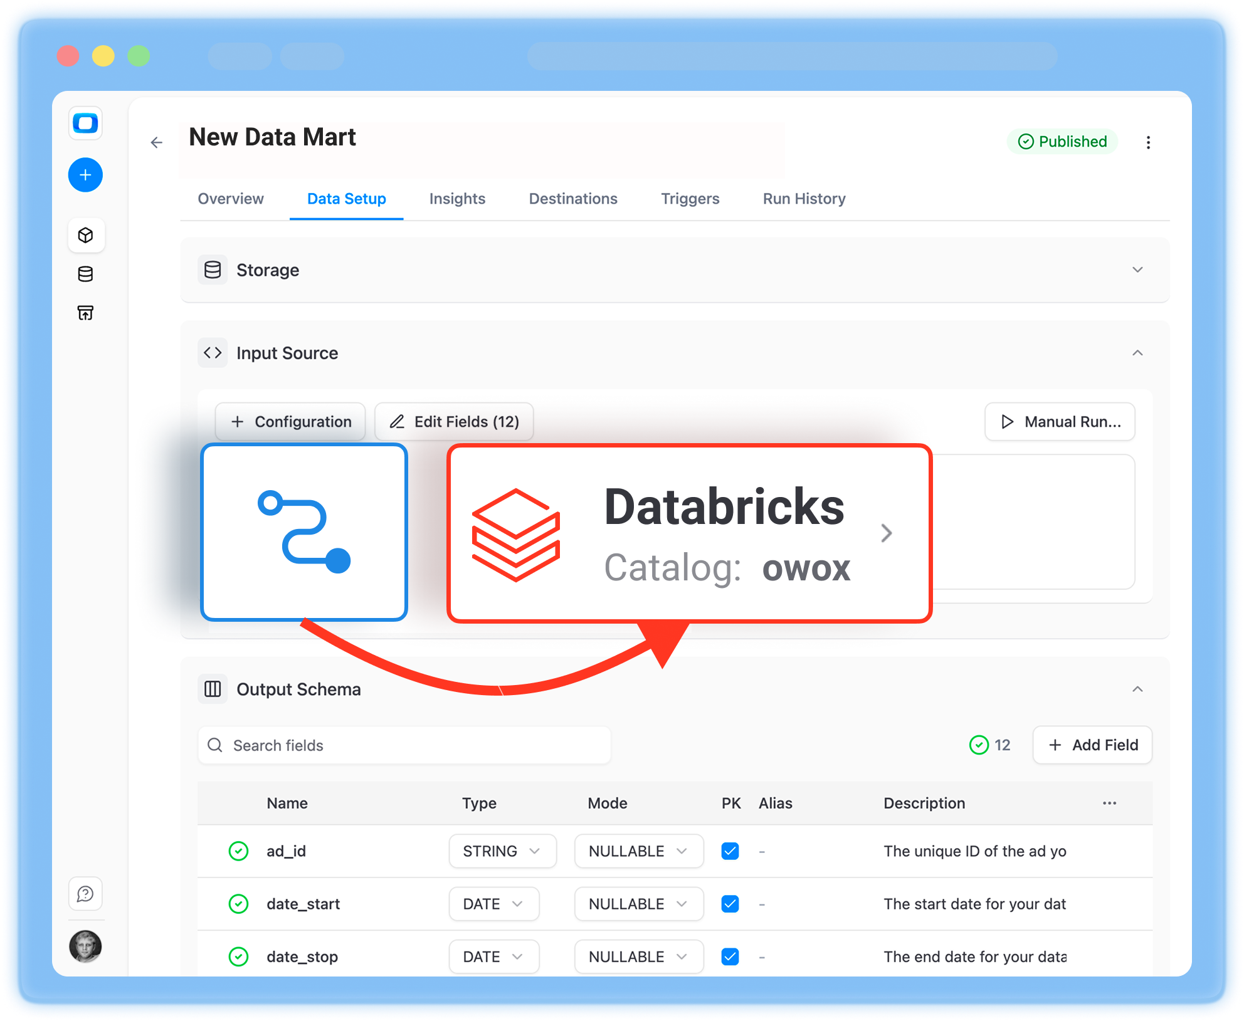Open the OWOX home logo in sidebar
Image resolution: width=1244 pixels, height=1021 pixels.
click(x=85, y=124)
